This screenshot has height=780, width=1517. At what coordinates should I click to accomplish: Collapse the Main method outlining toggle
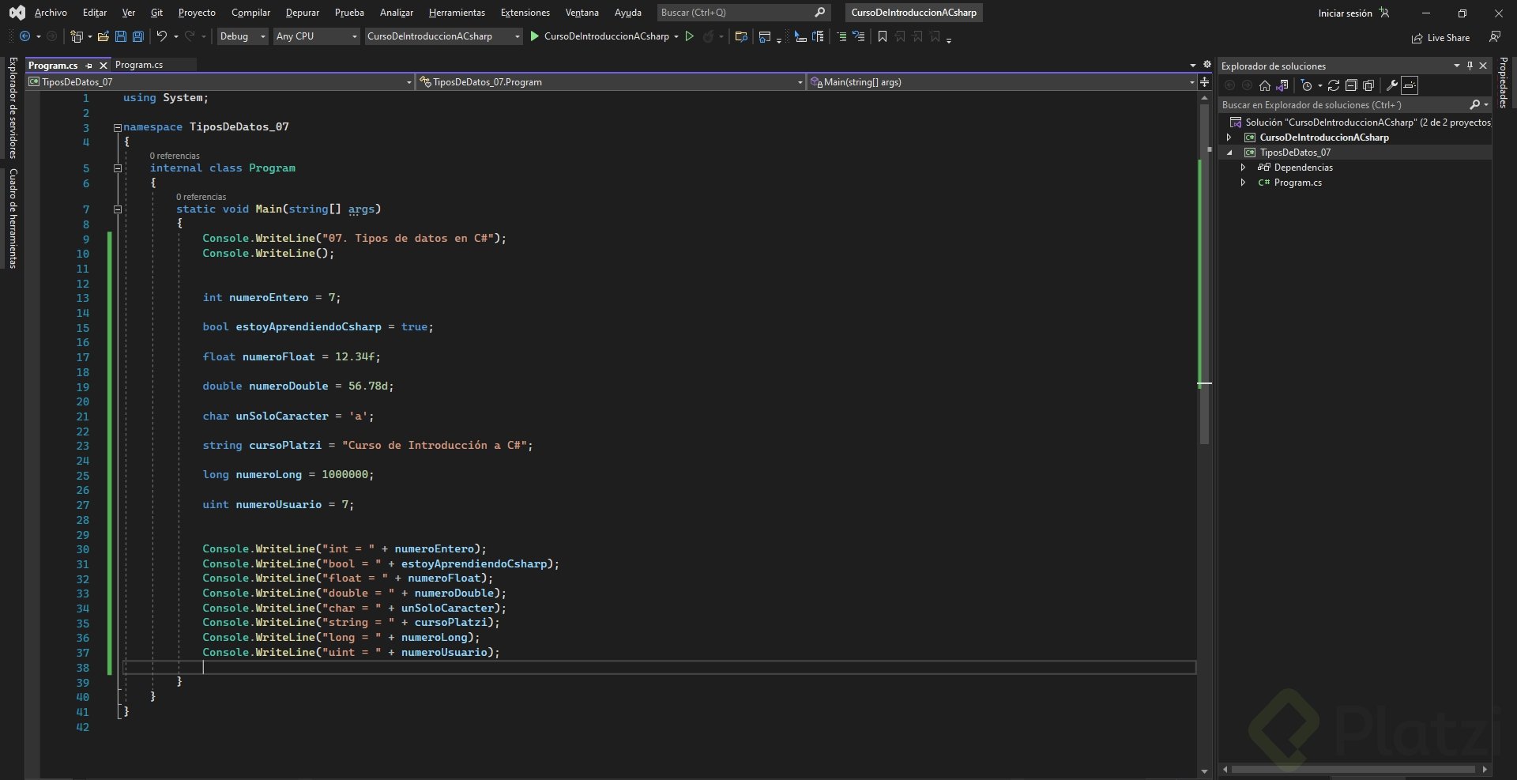(x=117, y=209)
